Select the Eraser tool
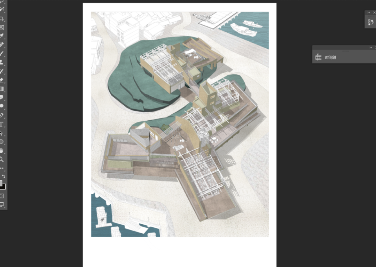 (x=2, y=80)
